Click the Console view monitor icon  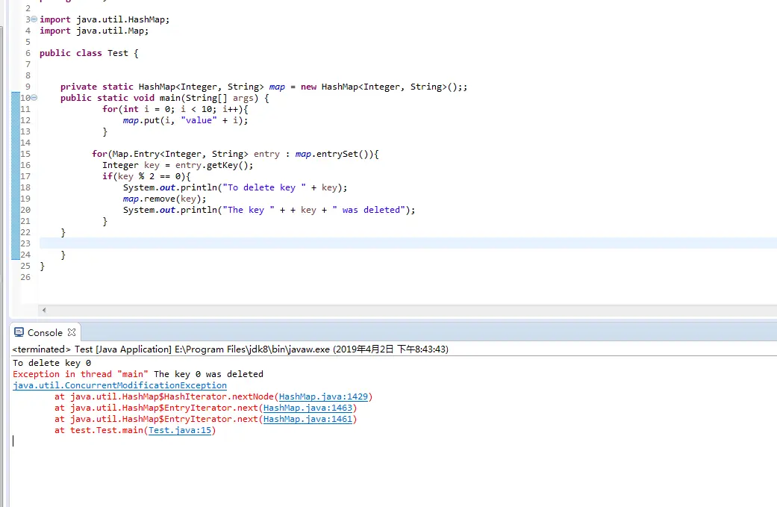(x=19, y=332)
